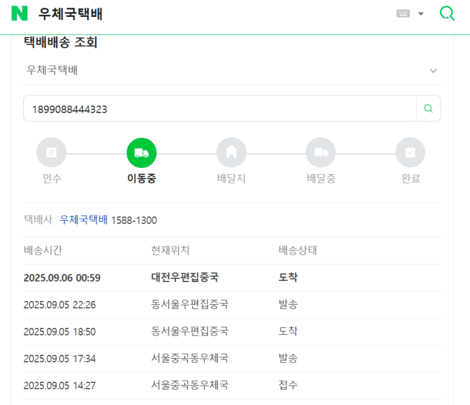This screenshot has width=470, height=405.
Task: Click the 우체국택배 search query title
Action: point(70,14)
